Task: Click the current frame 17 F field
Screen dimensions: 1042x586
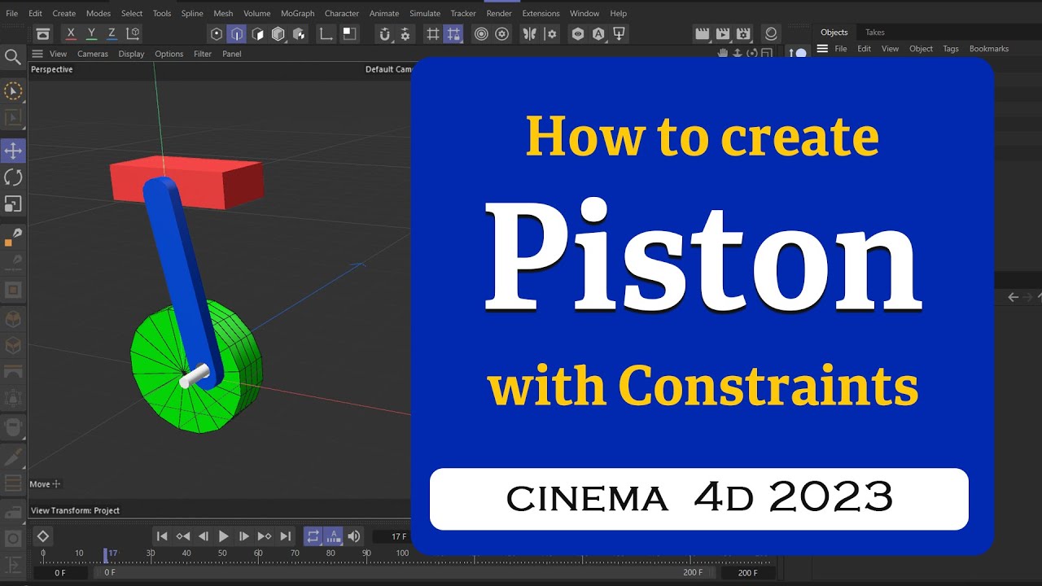Action: click(391, 537)
